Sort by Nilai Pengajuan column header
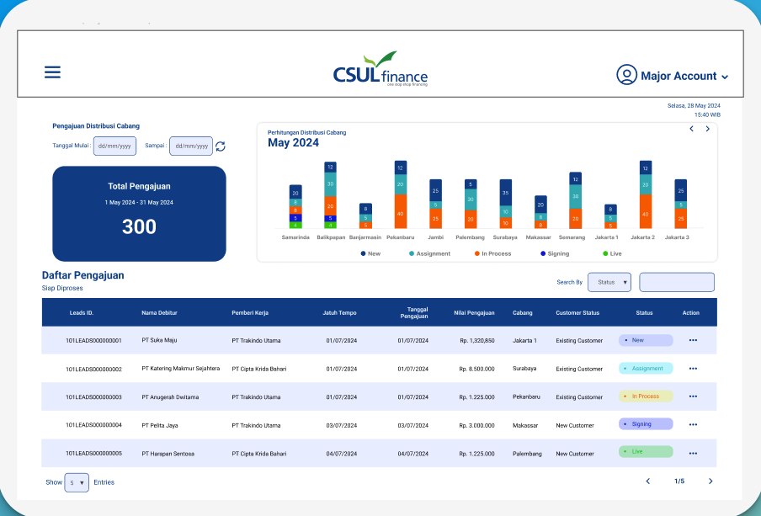This screenshot has width=761, height=516. pyautogui.click(x=474, y=312)
